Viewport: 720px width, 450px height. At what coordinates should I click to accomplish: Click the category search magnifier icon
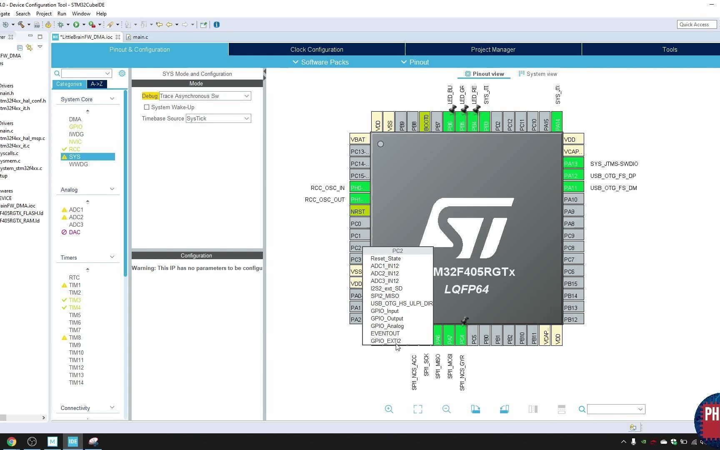(x=57, y=73)
